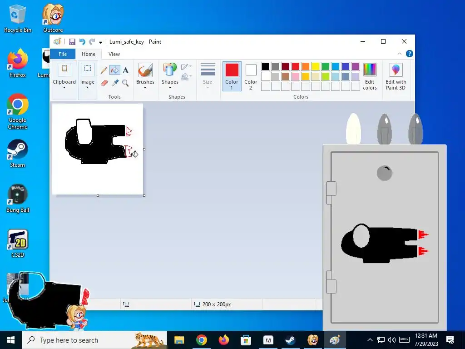Click the network tray icon
This screenshot has width=465, height=349.
pyautogui.click(x=381, y=340)
